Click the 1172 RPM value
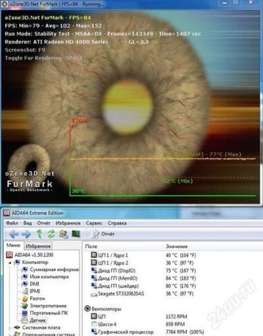263x336 pixels. click(x=176, y=316)
